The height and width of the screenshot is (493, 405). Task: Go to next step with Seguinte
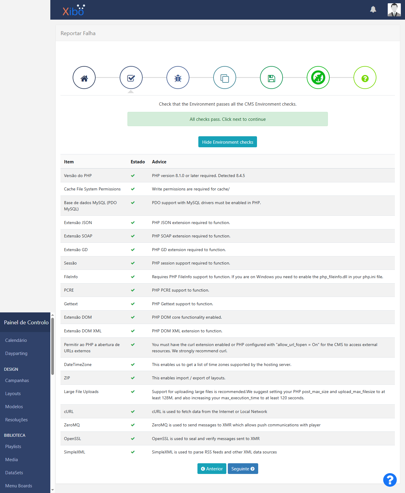[x=243, y=469]
